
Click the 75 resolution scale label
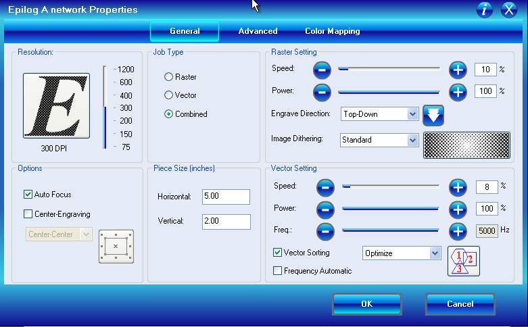[126, 147]
